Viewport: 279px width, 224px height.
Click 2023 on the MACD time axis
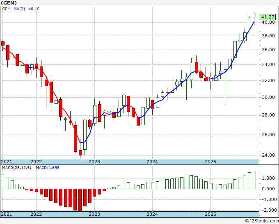pyautogui.click(x=94, y=214)
